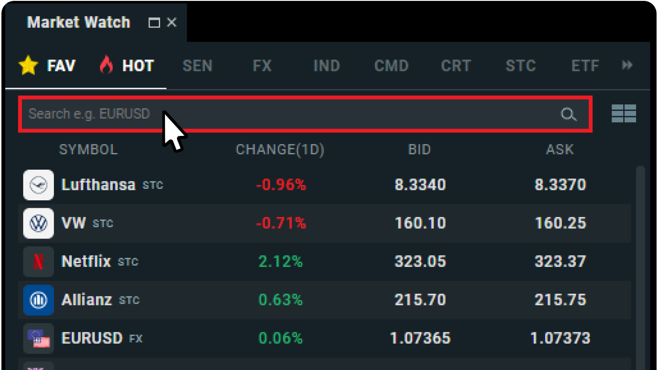Image resolution: width=658 pixels, height=370 pixels.
Task: Show more tabs with double arrow
Action: coord(627,65)
